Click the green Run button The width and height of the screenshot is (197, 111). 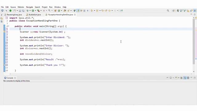point(33,11)
